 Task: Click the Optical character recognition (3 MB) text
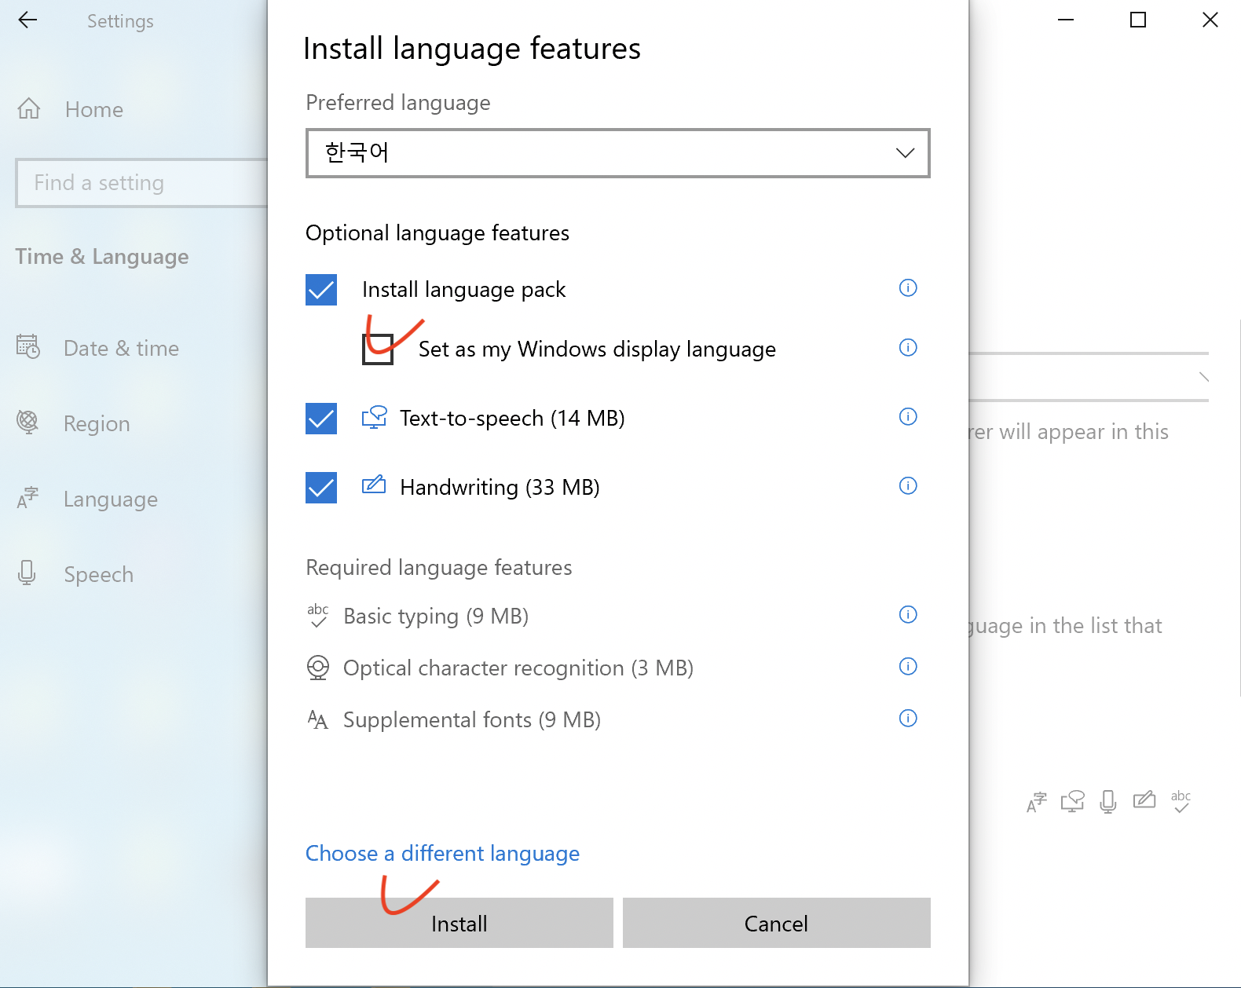(x=518, y=668)
